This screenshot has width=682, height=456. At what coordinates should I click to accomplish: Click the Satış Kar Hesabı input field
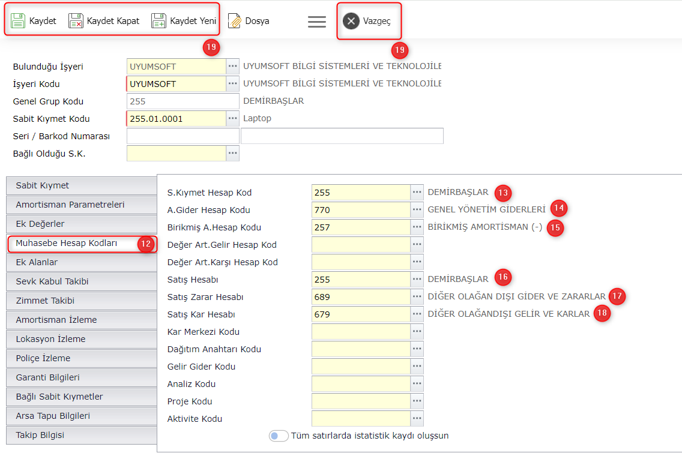tap(361, 314)
